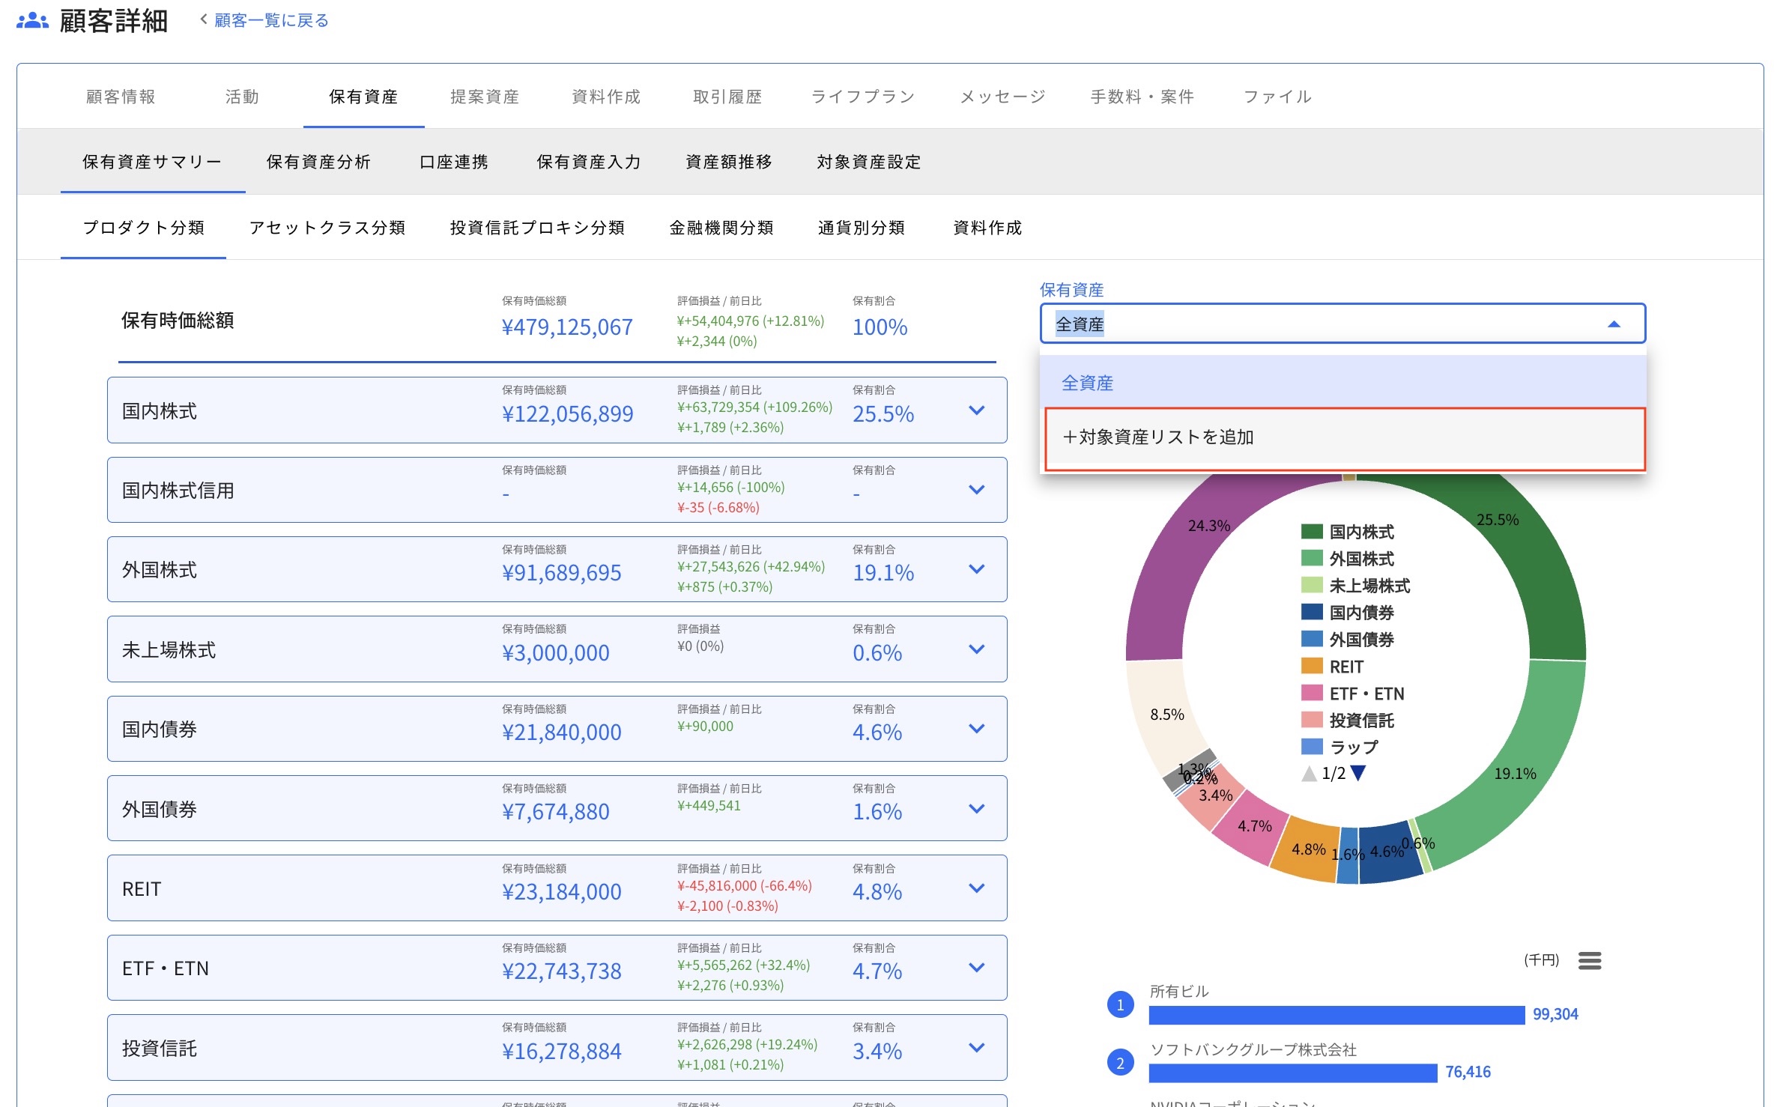Select 全資産 from the dropdown list
1777x1107 pixels.
[x=1088, y=382]
